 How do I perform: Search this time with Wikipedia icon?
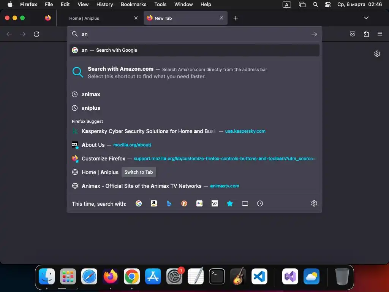[x=215, y=203]
